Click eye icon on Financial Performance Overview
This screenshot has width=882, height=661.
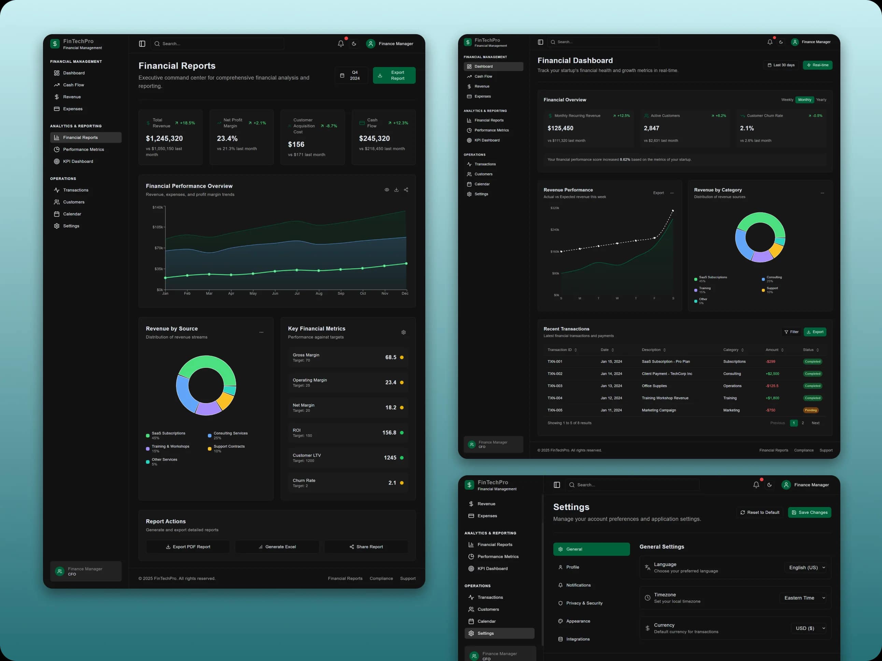pyautogui.click(x=387, y=190)
